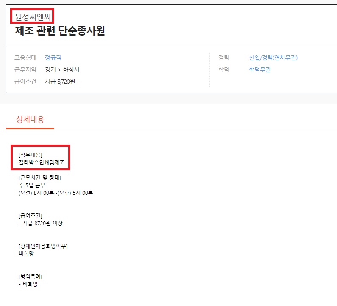The height and width of the screenshot is (306, 337).
Task: Select the [근무시간 및 형태] heading
Action: (40, 178)
